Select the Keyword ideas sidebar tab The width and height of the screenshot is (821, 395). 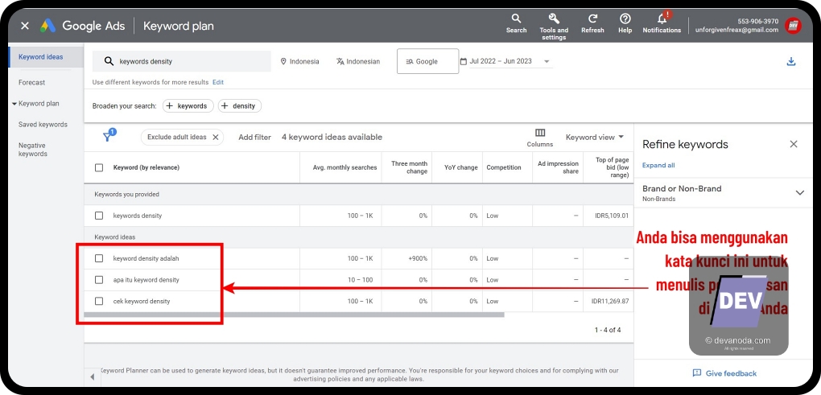(46, 57)
